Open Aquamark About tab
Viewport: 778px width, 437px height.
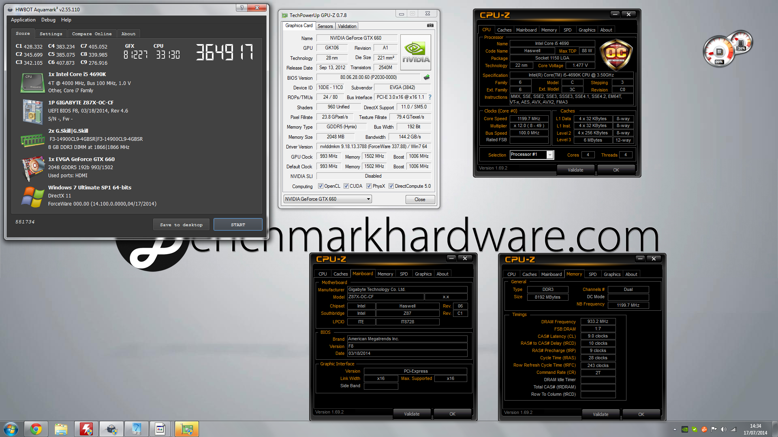point(128,34)
